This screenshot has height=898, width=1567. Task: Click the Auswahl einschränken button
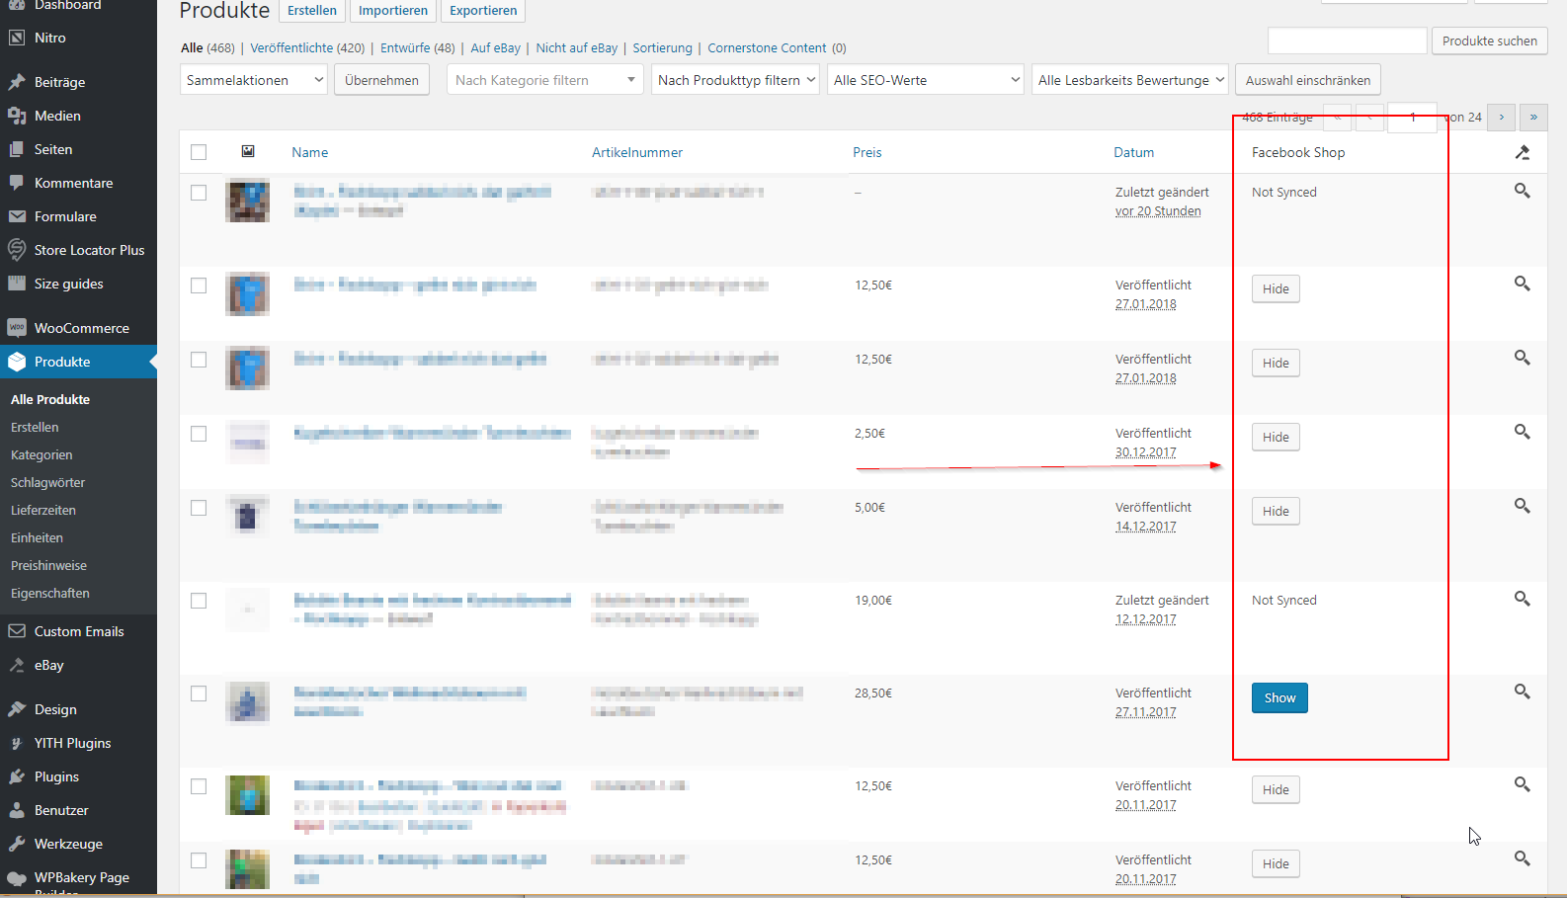click(1308, 80)
